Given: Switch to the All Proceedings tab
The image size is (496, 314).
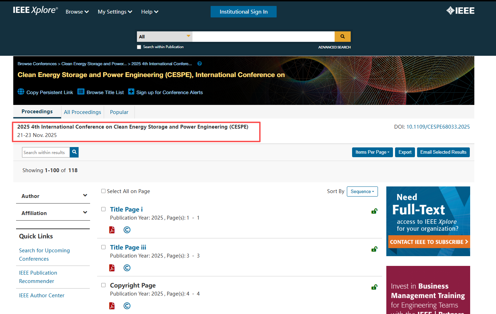Looking at the screenshot, I should (x=82, y=112).
